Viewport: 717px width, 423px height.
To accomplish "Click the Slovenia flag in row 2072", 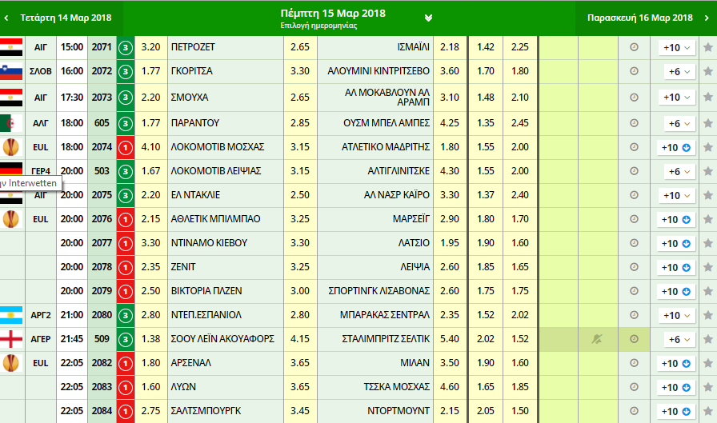I will (11, 71).
